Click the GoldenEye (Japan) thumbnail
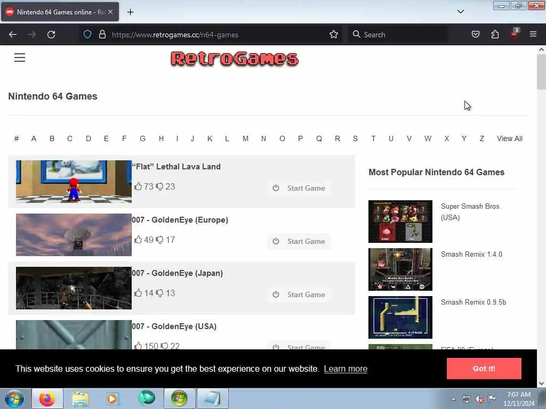 point(74,288)
